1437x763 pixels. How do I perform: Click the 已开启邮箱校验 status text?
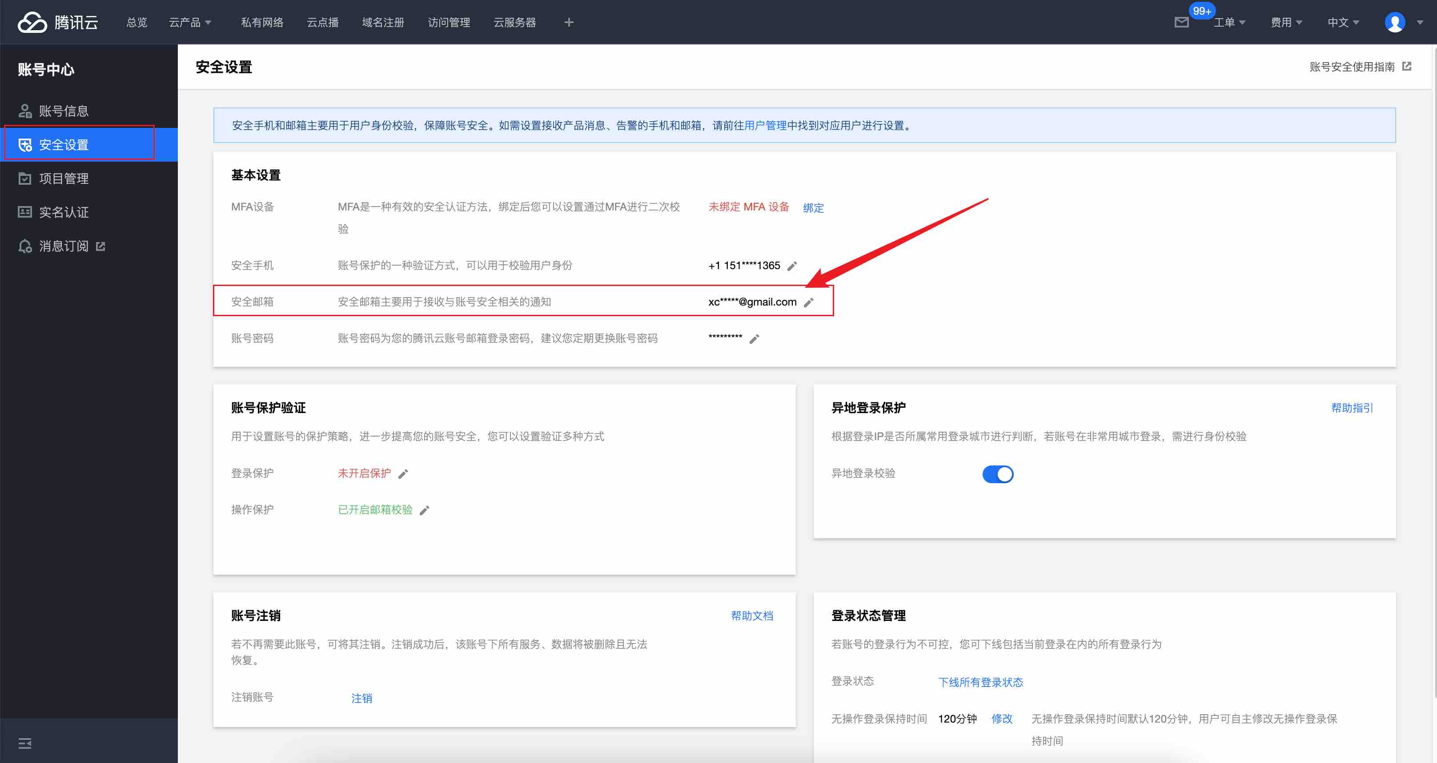click(375, 510)
